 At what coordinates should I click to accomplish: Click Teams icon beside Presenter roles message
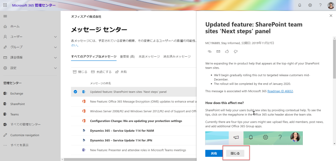pyautogui.click(x=84, y=150)
